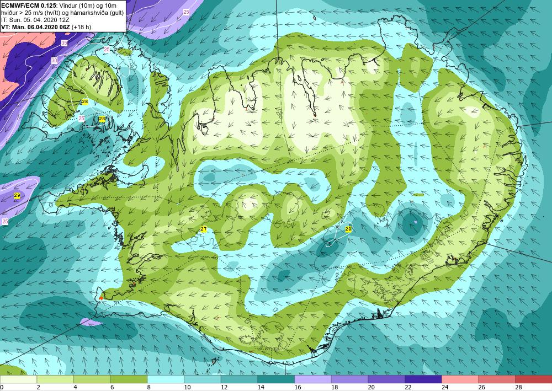Viewport: 552px width, 391px height.
Task: Pick the 16–18 m/s lavender legend swatch
Action: pos(312,379)
